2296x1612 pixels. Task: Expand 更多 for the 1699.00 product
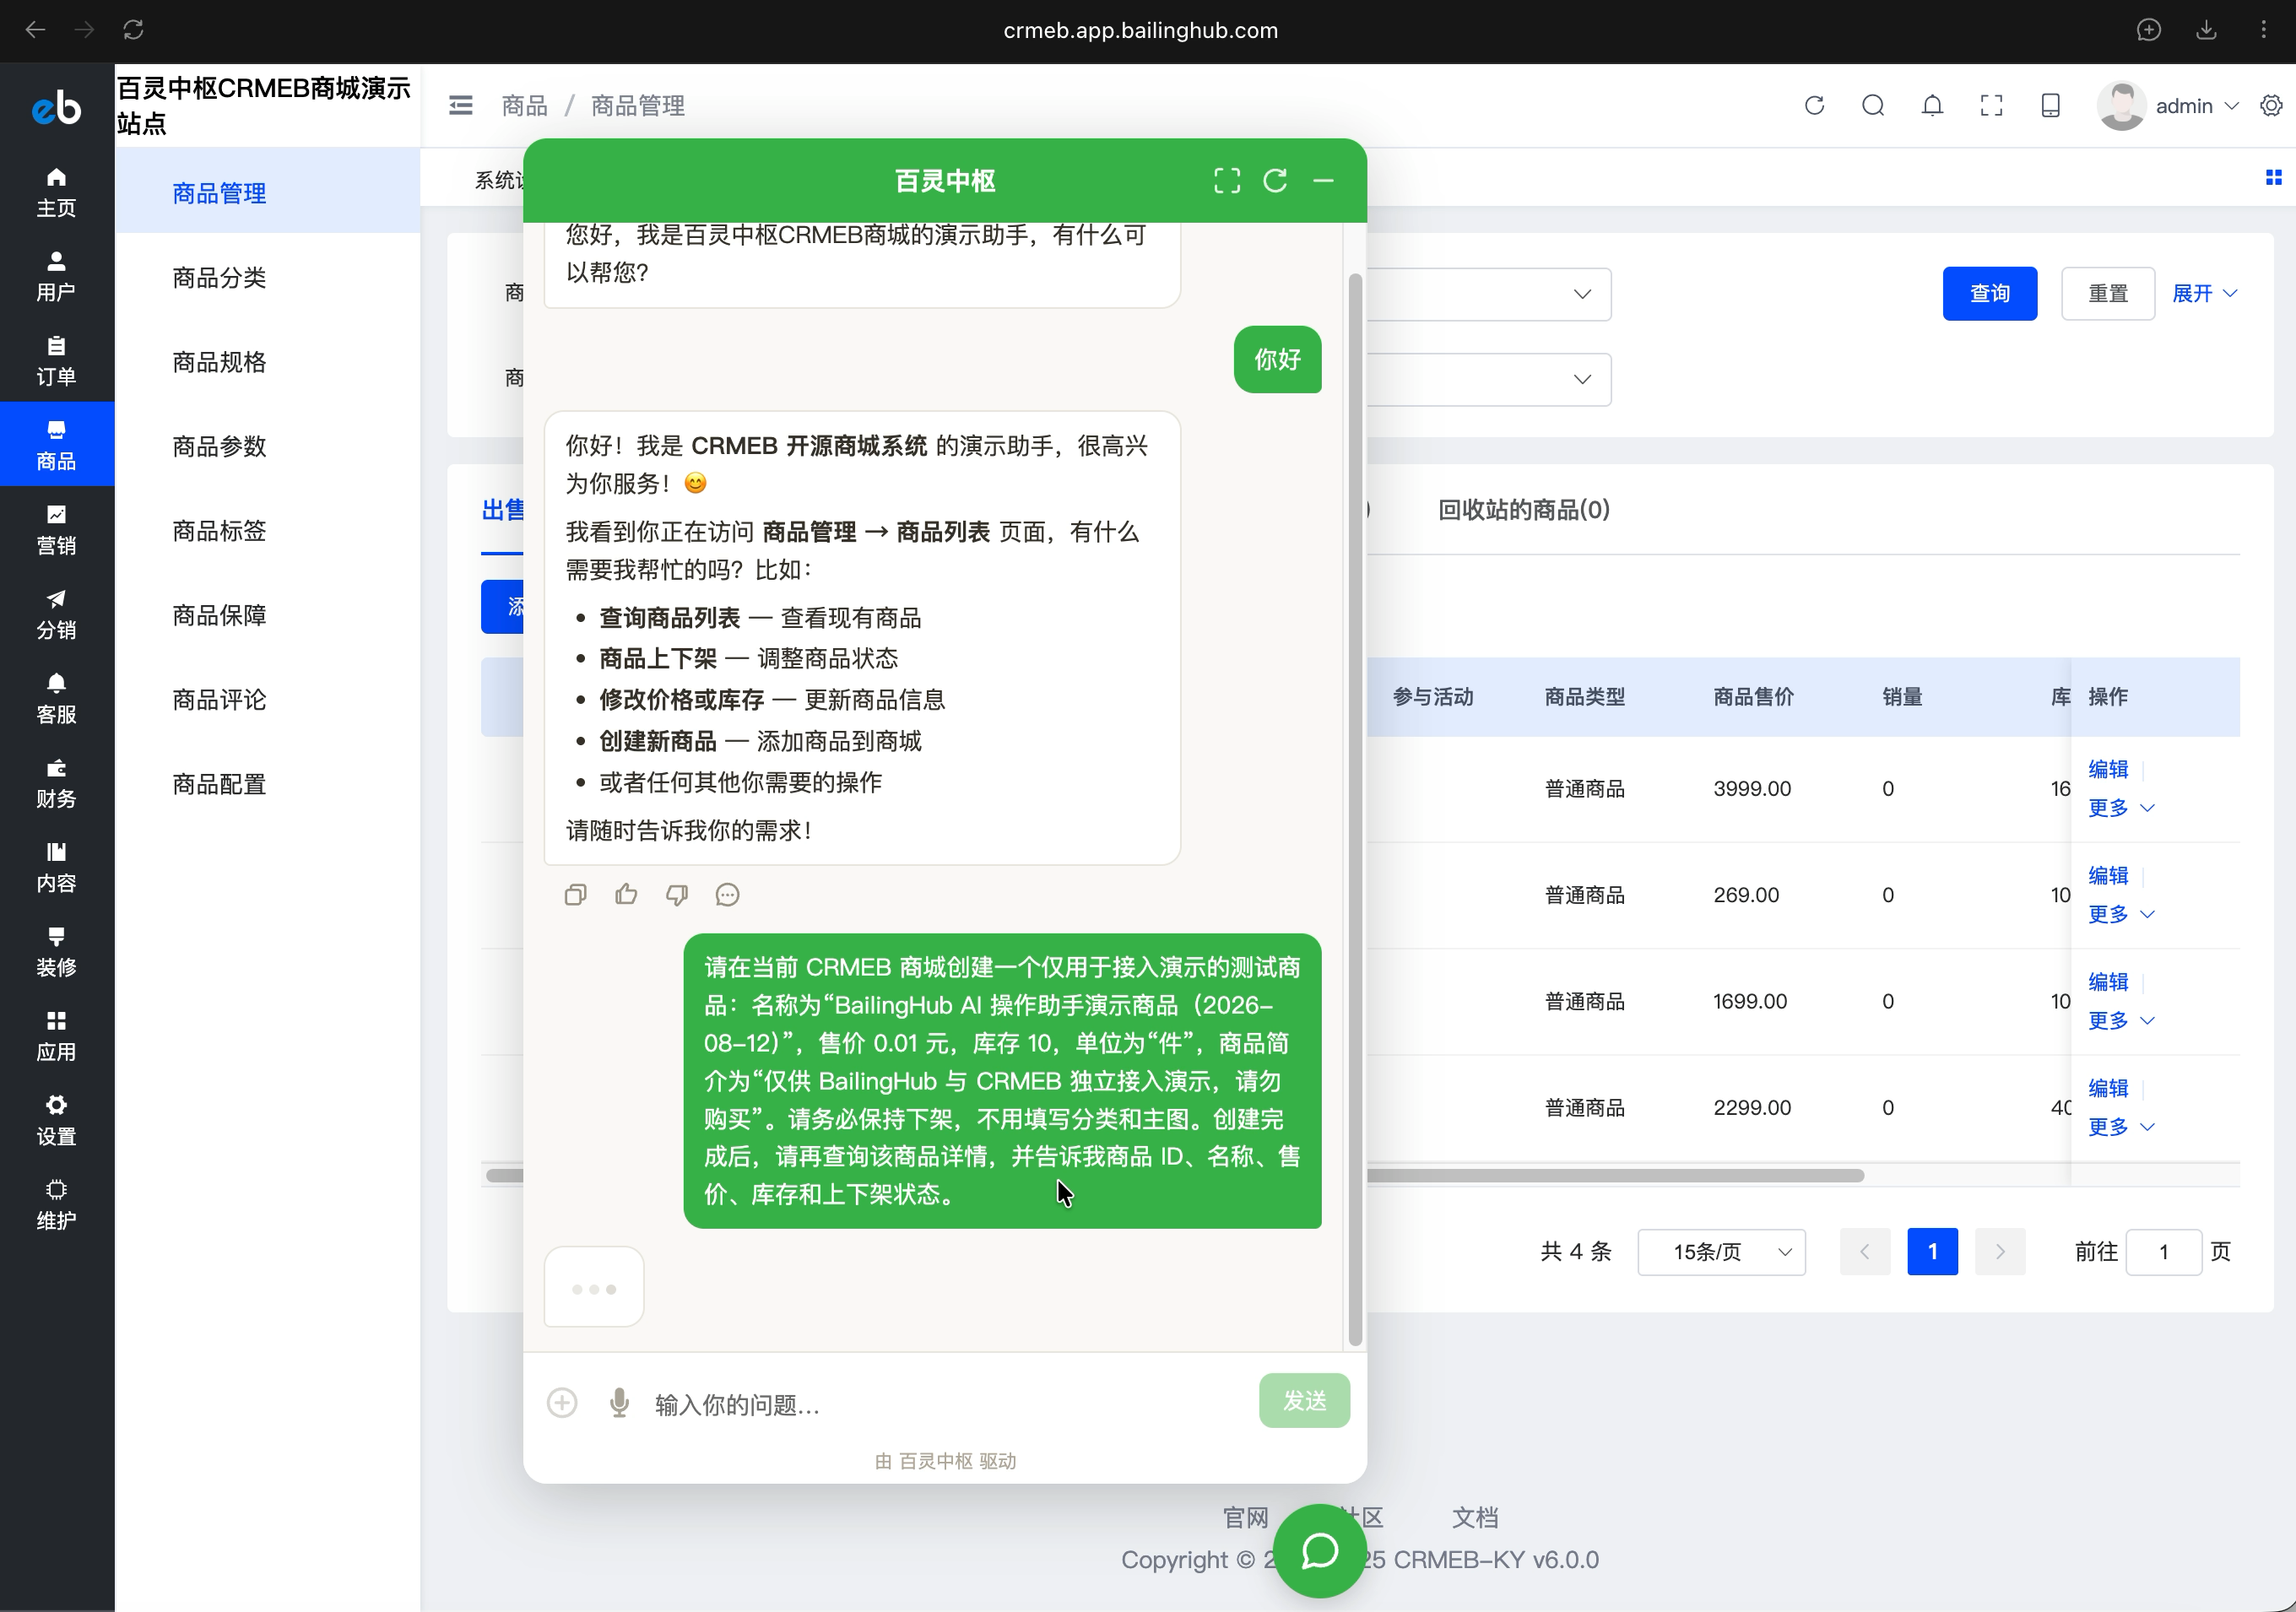tap(2120, 1020)
